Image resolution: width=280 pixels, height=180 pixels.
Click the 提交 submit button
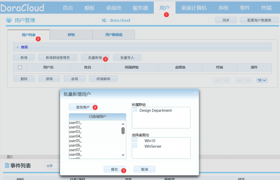tap(114, 169)
